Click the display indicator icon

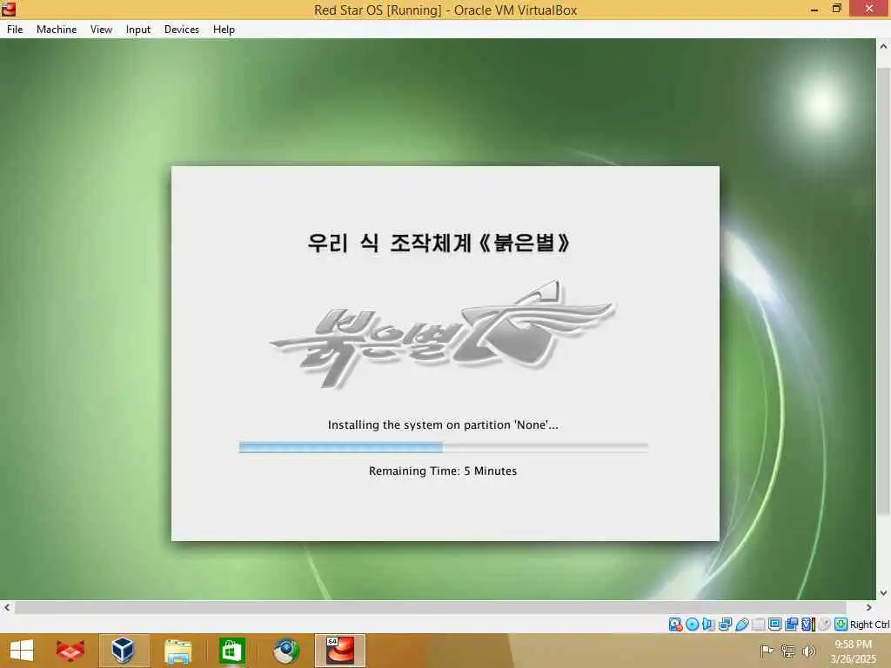[x=774, y=625]
